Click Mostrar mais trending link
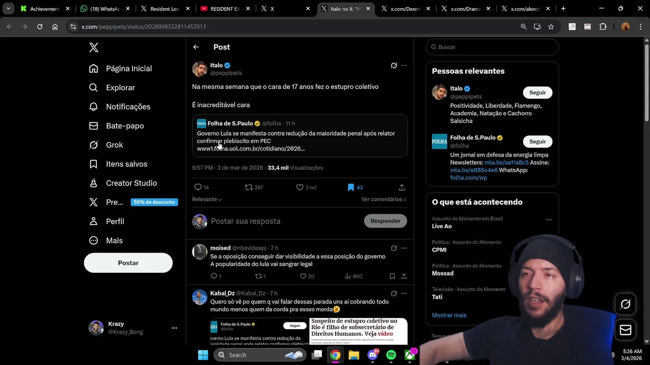 pyautogui.click(x=449, y=315)
